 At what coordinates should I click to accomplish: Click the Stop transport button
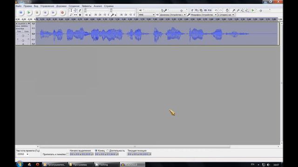pyautogui.click(x=37, y=13)
